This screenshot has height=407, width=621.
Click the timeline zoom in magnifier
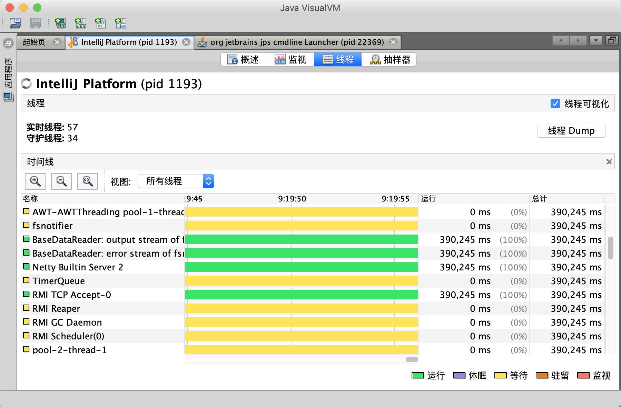[x=35, y=181]
